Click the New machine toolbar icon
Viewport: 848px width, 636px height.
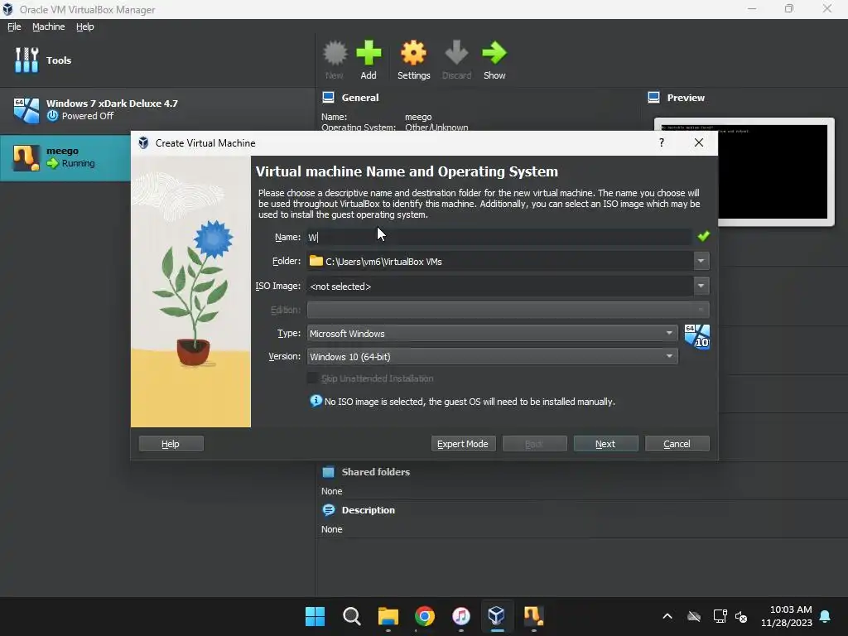click(335, 54)
